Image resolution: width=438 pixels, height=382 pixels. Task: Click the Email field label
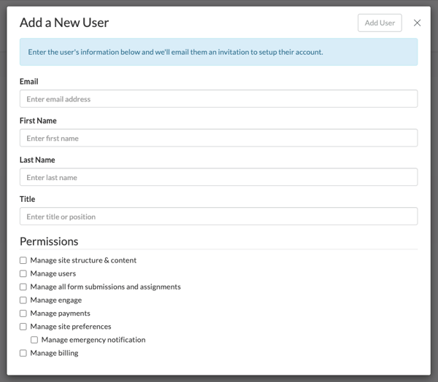tap(28, 82)
